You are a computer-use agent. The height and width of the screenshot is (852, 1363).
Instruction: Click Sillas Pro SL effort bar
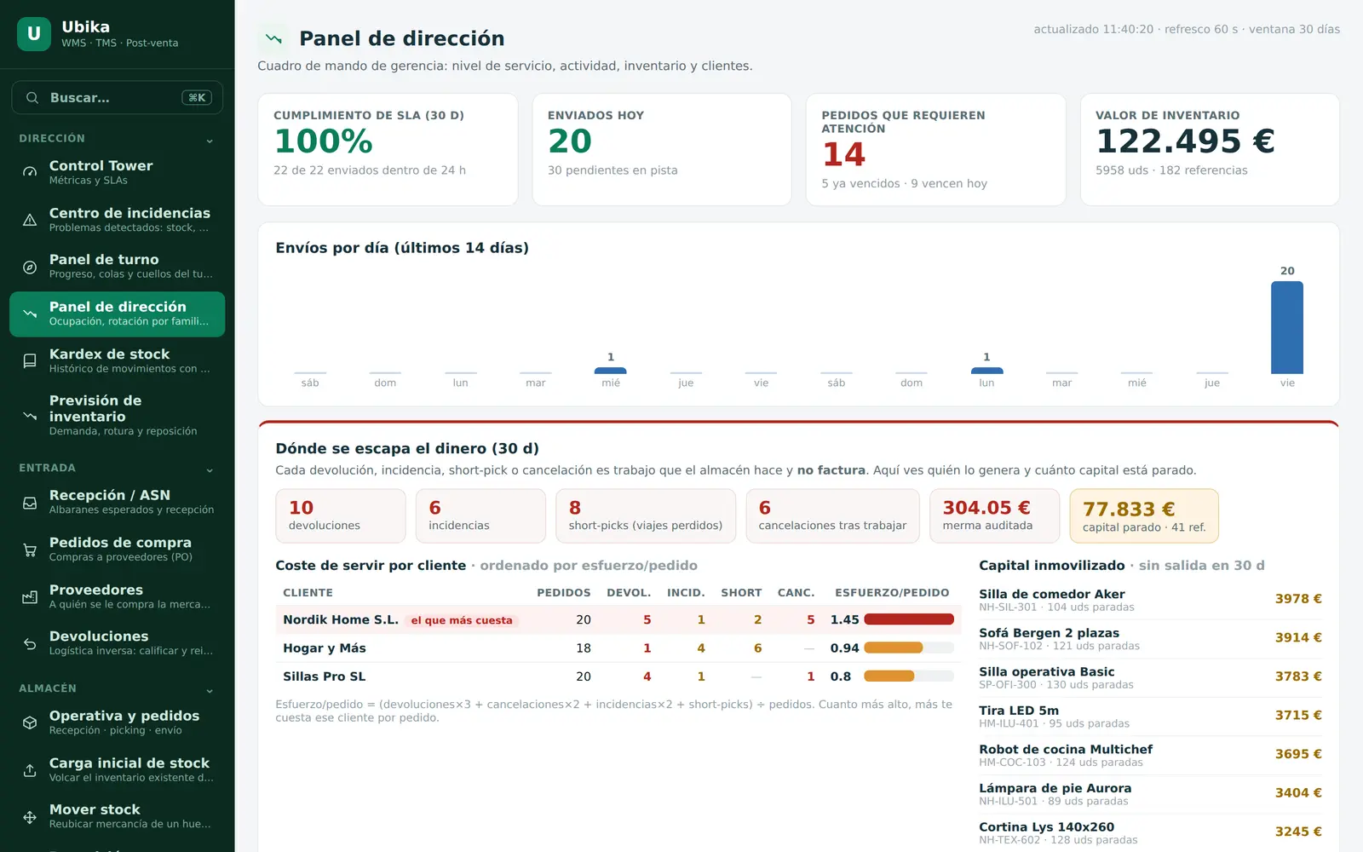click(909, 676)
